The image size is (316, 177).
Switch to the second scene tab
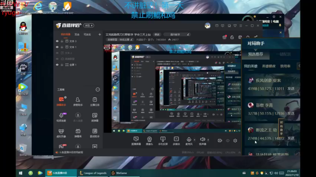(x=77, y=35)
